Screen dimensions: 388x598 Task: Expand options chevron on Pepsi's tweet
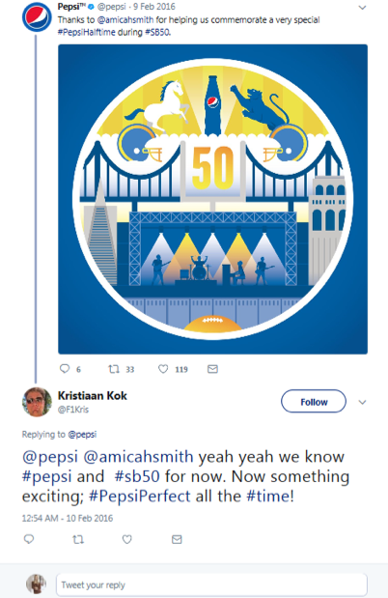pos(362,8)
